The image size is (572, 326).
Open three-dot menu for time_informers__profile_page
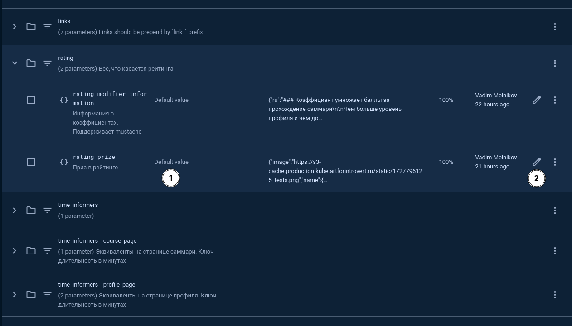click(x=555, y=295)
